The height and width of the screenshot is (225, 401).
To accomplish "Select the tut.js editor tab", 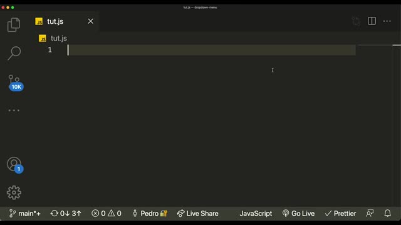I will pyautogui.click(x=55, y=21).
